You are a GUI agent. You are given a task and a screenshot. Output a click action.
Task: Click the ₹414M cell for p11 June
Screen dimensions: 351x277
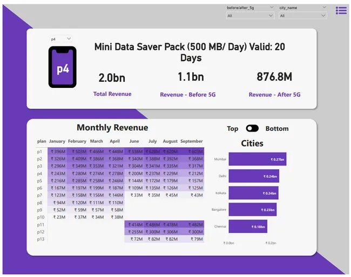(136, 225)
